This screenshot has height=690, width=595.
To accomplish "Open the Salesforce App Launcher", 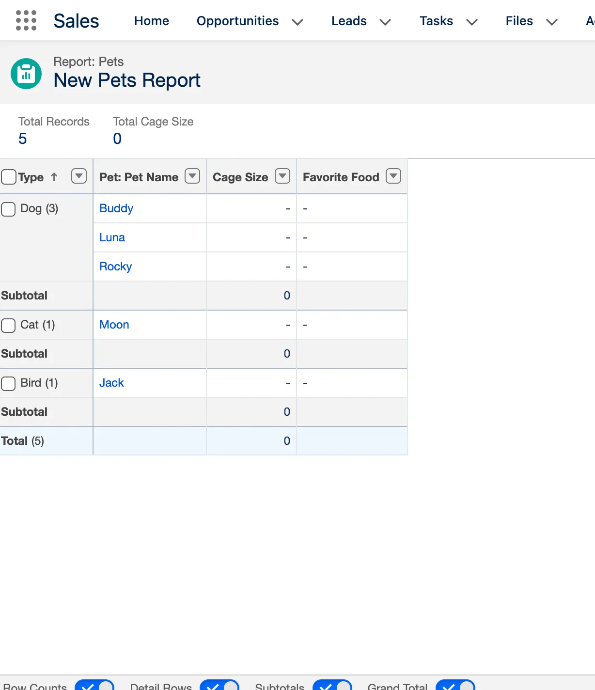I will click(x=26, y=20).
